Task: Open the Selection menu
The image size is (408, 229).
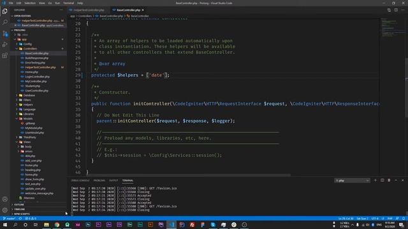Action: [30, 3]
